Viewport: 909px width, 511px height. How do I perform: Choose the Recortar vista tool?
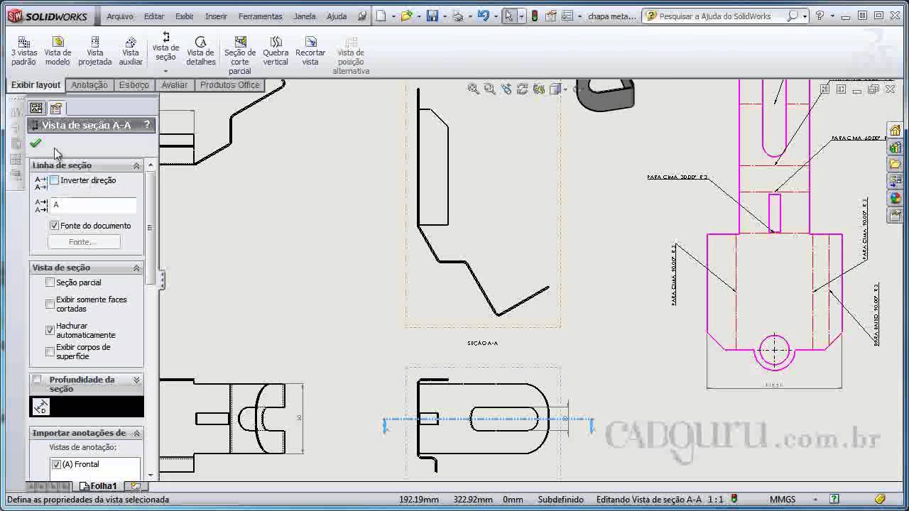click(310, 51)
